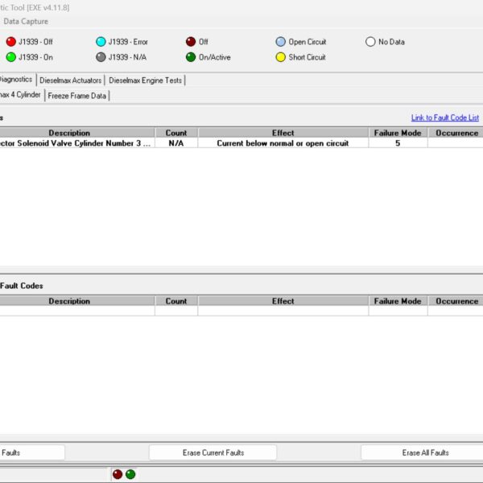The width and height of the screenshot is (483, 483).
Task: Select the Freeze Frame Data tab
Action: click(x=77, y=96)
